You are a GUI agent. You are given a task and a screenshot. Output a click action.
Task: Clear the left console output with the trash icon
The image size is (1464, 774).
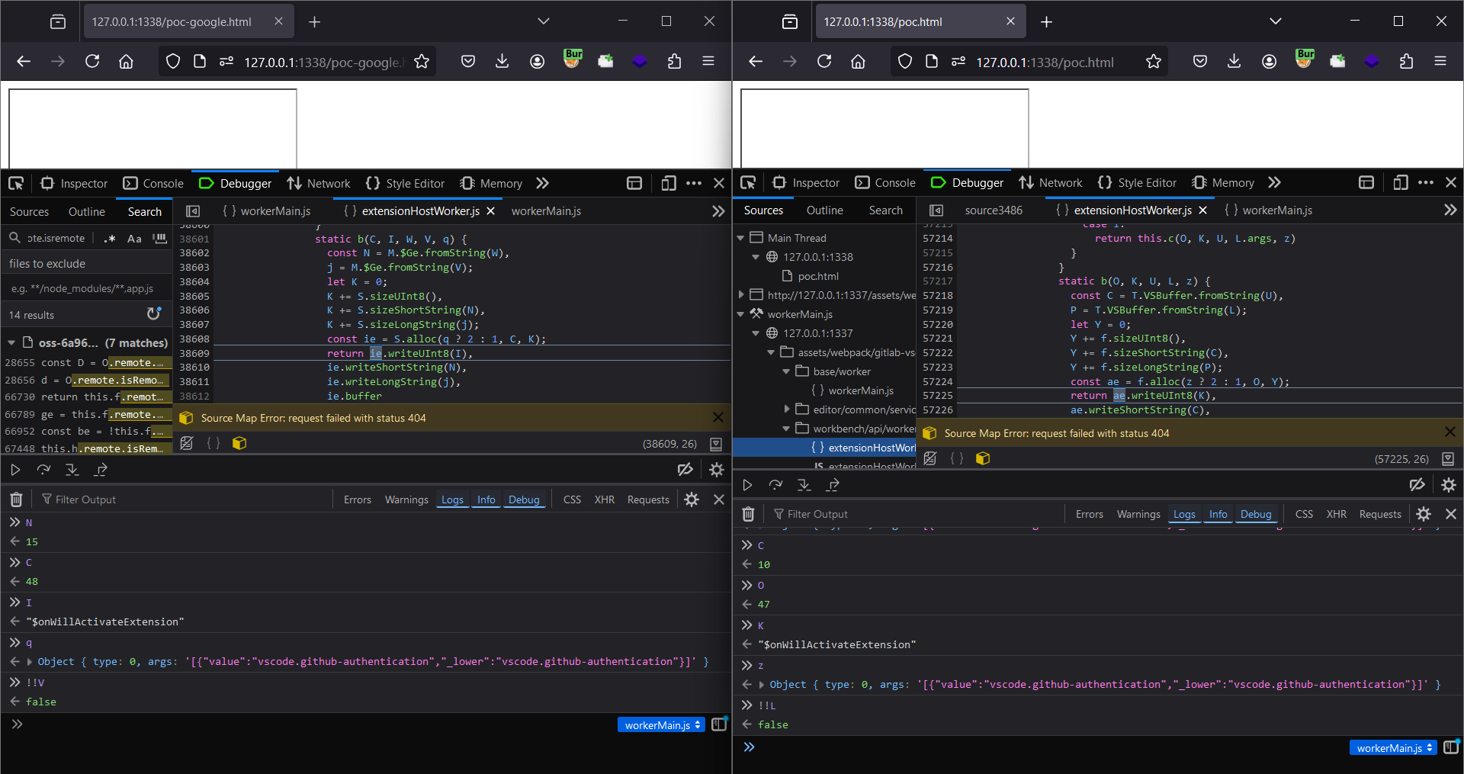coord(16,499)
